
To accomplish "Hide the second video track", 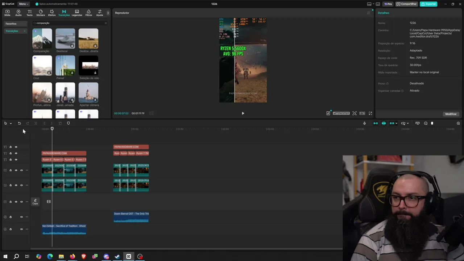I will point(16,185).
